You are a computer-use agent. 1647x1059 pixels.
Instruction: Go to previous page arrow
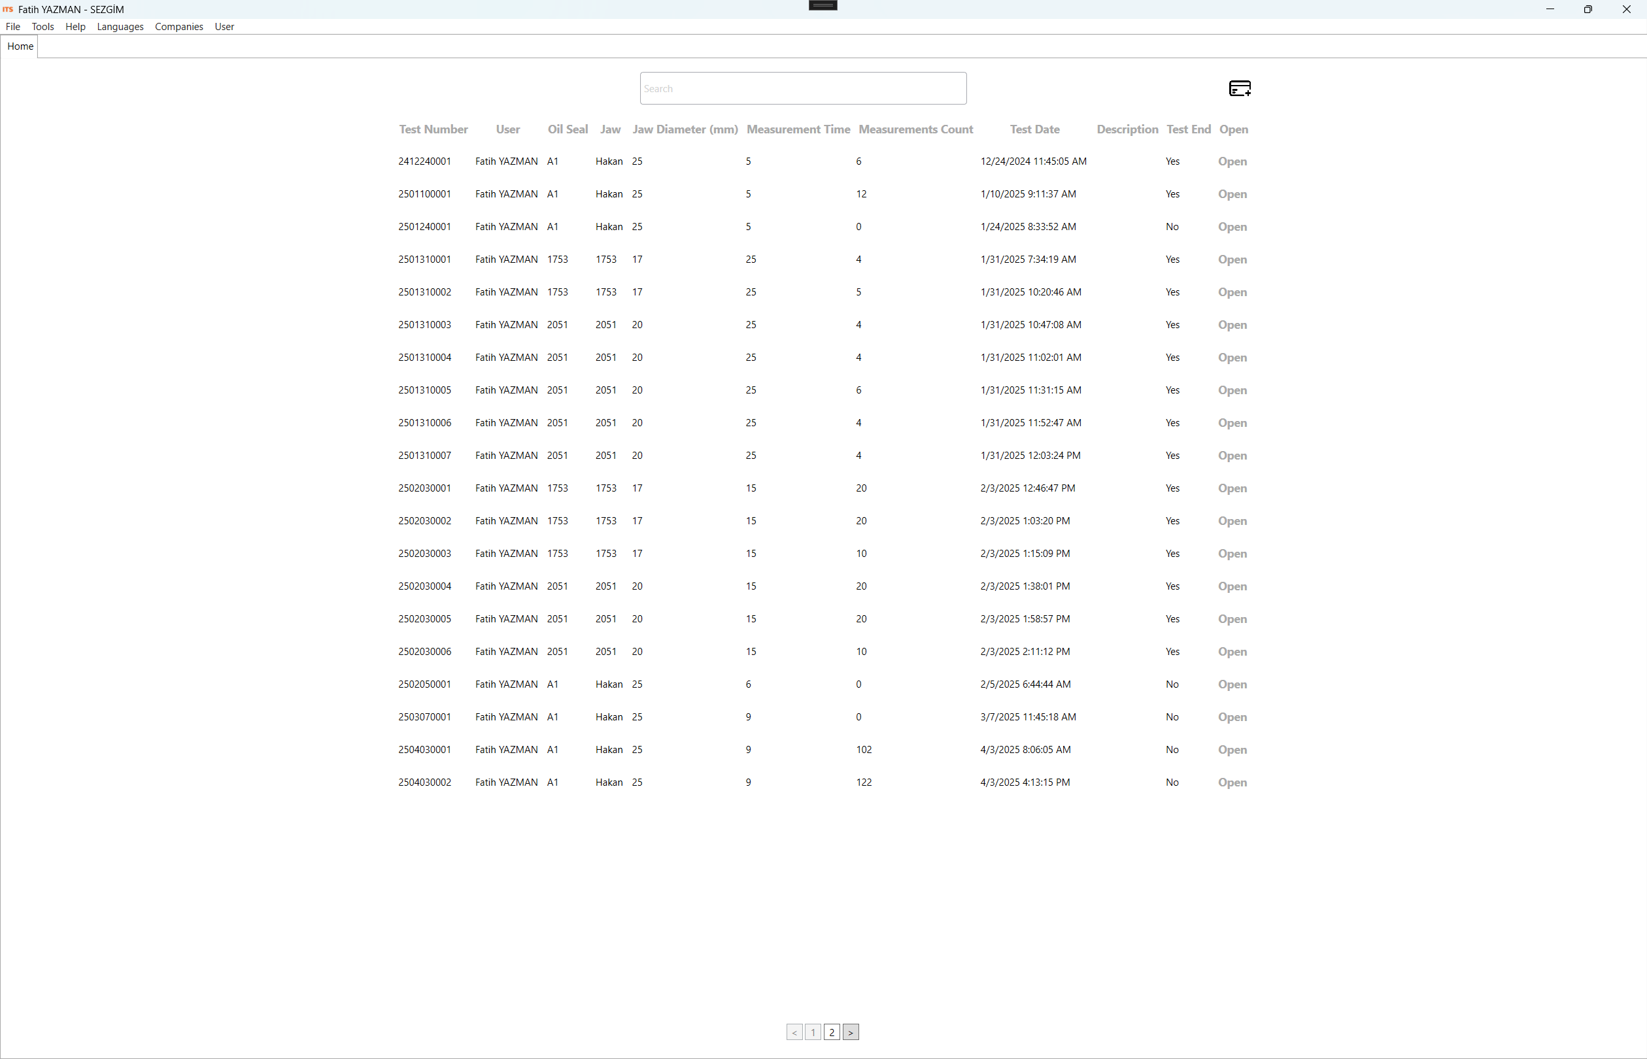pyautogui.click(x=794, y=1032)
